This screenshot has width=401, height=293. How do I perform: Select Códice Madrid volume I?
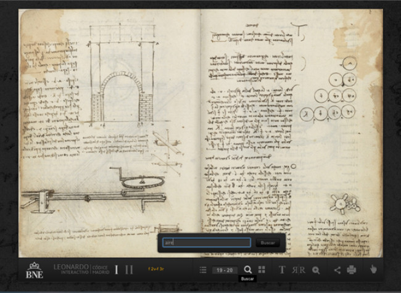pos(117,270)
